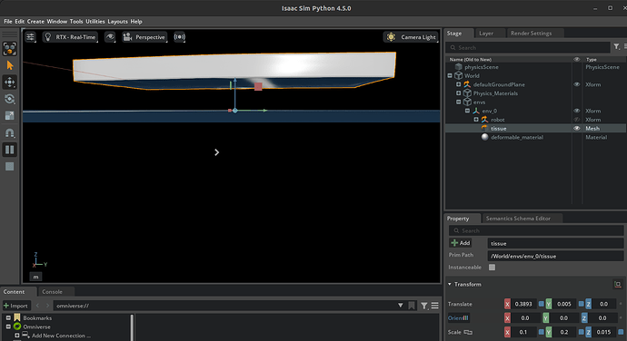The width and height of the screenshot is (627, 341).
Task: Choose the Rotate tool
Action: (10, 99)
